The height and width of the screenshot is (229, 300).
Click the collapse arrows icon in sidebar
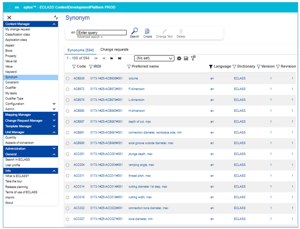(x=56, y=17)
